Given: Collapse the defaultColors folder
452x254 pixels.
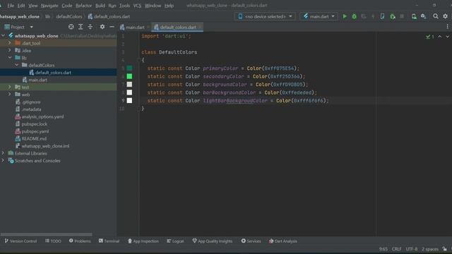Looking at the screenshot, I should (x=17, y=65).
